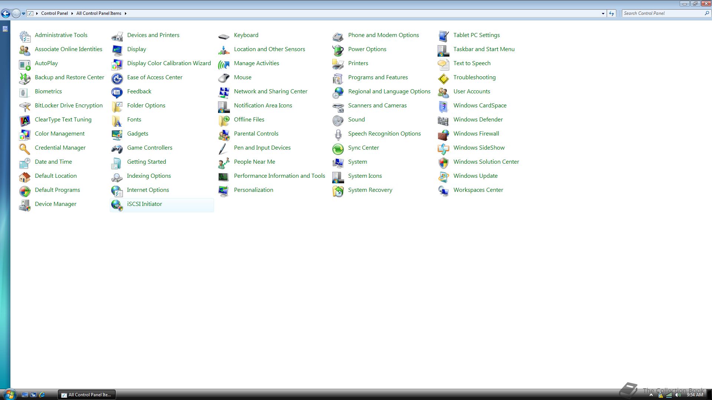Click the 9:54 AM taskbar clock
Image resolution: width=712 pixels, height=400 pixels.
[695, 395]
